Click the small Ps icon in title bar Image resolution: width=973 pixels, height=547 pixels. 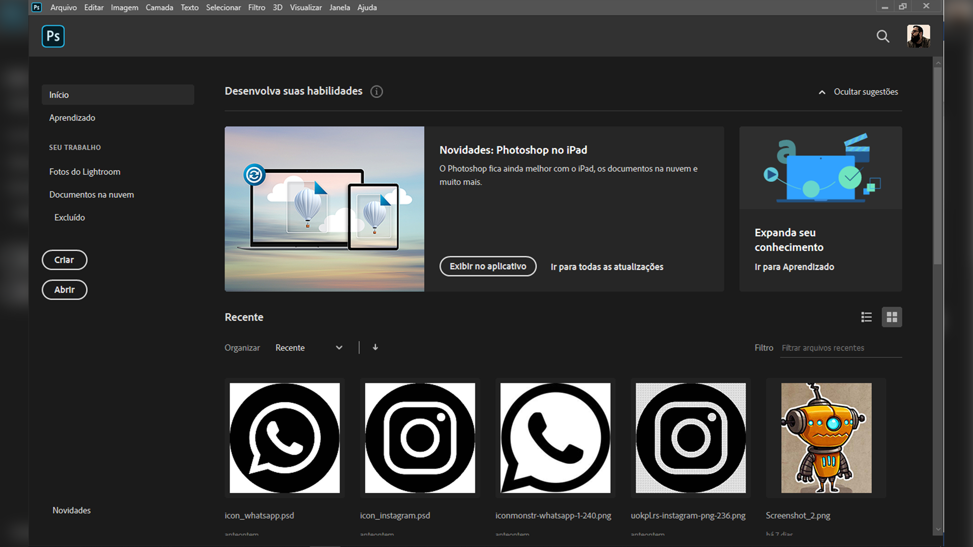pos(36,7)
